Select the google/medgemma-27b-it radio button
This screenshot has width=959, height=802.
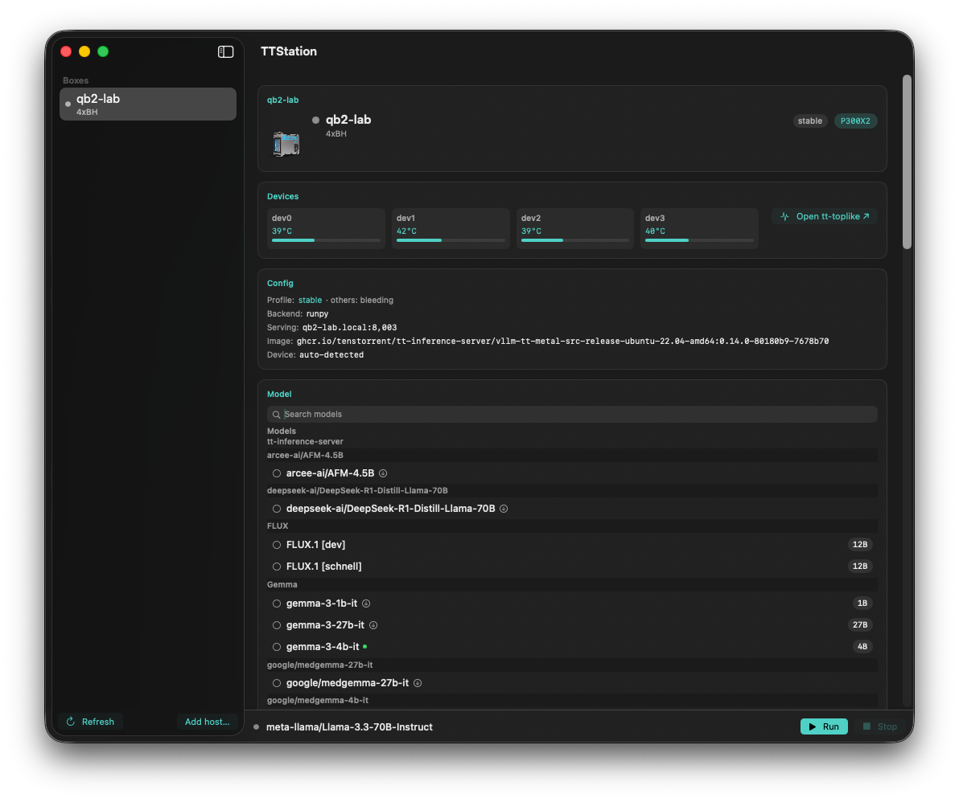[277, 684]
